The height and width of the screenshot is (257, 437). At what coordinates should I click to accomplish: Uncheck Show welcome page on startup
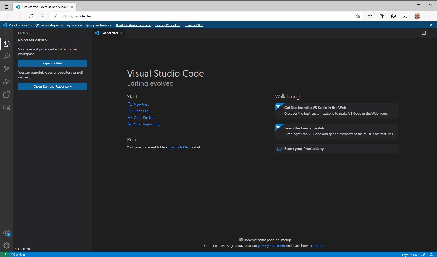(x=241, y=239)
